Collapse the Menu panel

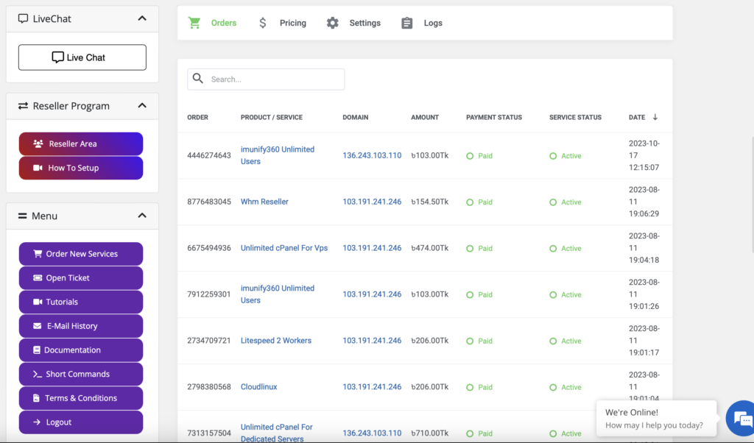pos(142,216)
